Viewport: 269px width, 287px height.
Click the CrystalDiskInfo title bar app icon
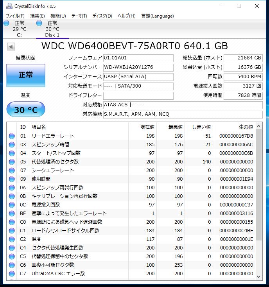tap(9, 6)
